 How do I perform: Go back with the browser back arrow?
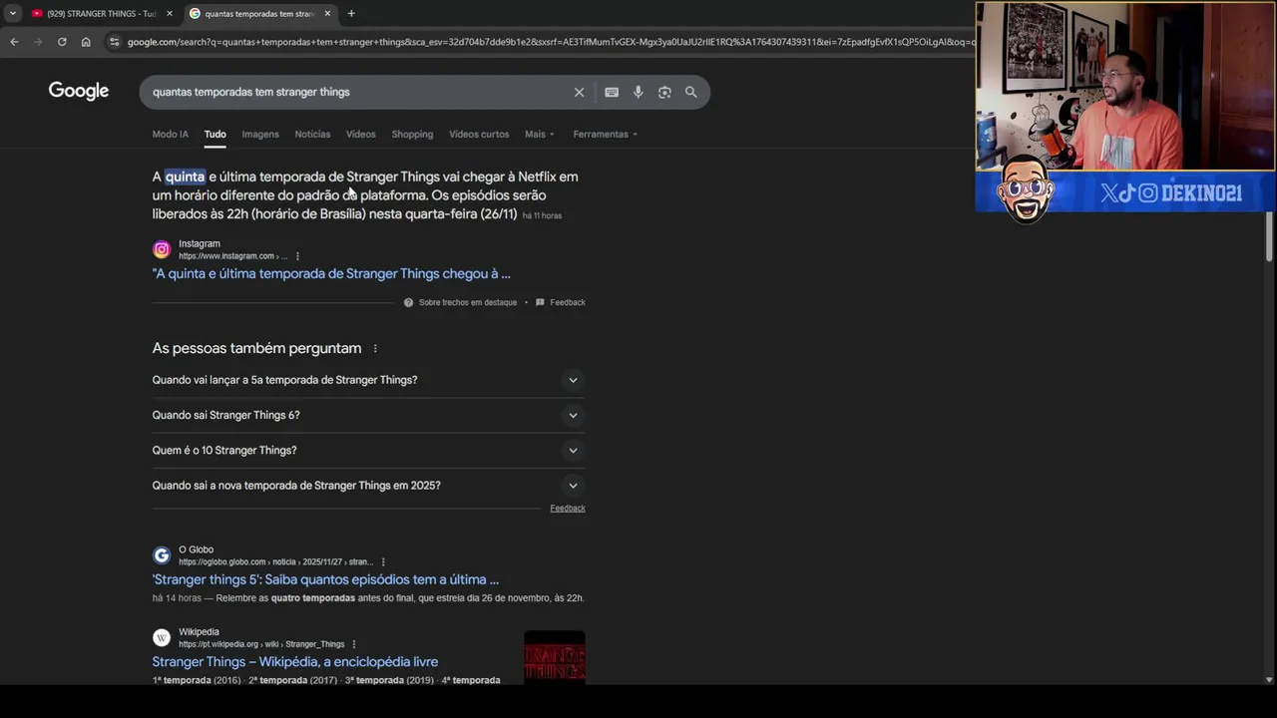(14, 42)
